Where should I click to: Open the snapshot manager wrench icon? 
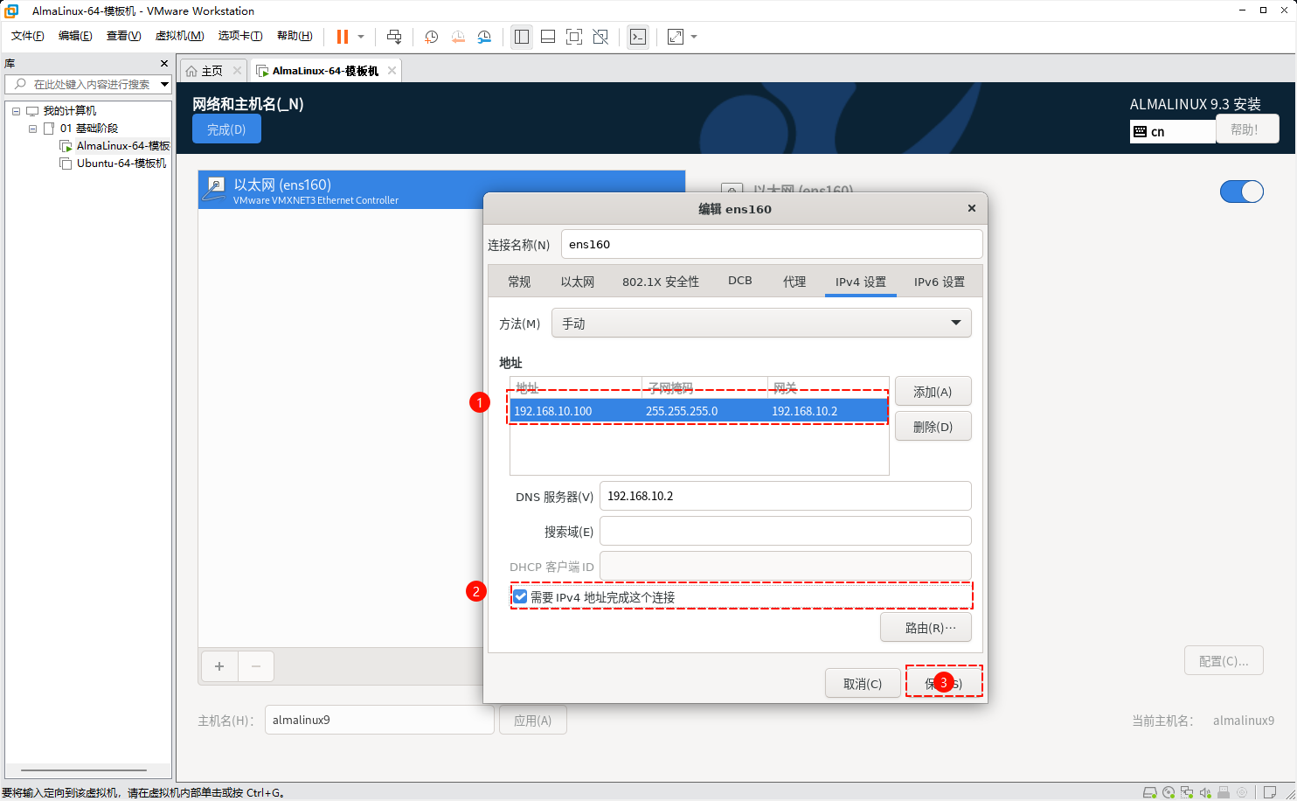click(x=484, y=37)
